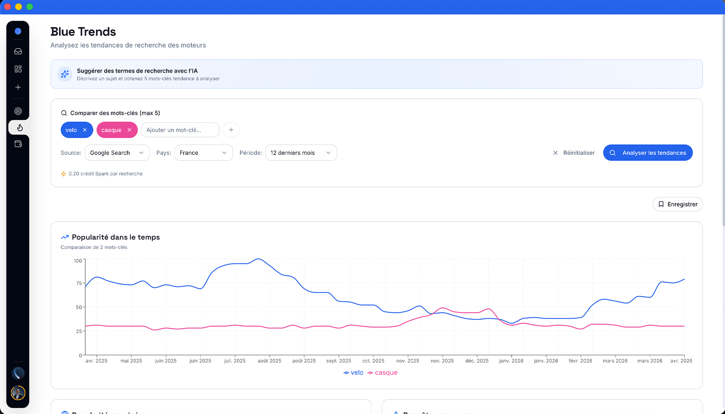Click the 'Analyser les tendances' button
725x414 pixels.
(x=648, y=153)
